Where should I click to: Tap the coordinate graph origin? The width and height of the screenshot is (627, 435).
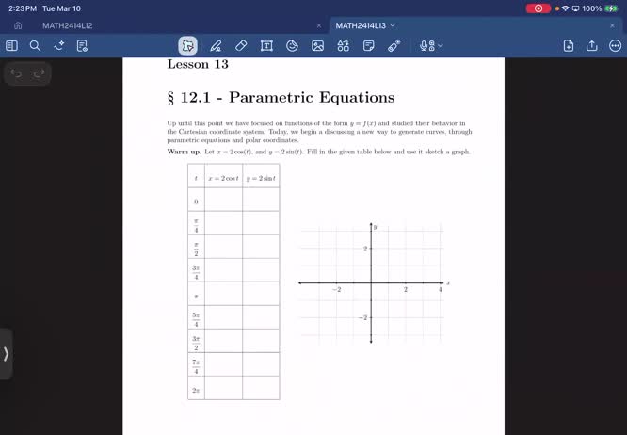(371, 282)
